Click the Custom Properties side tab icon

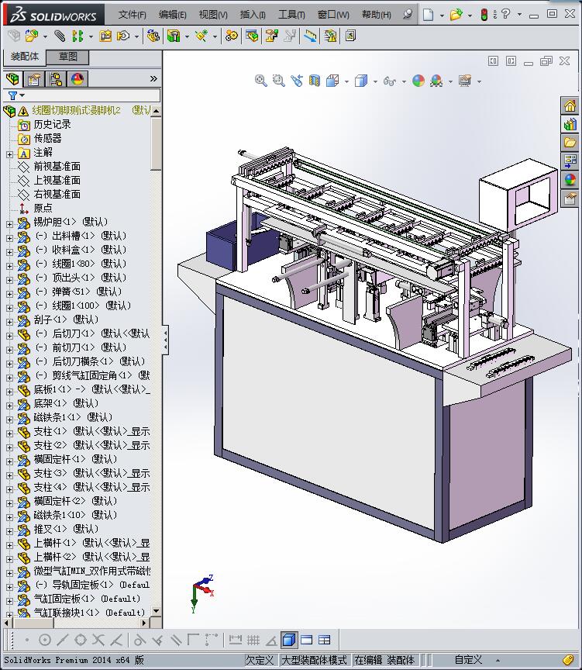click(570, 199)
